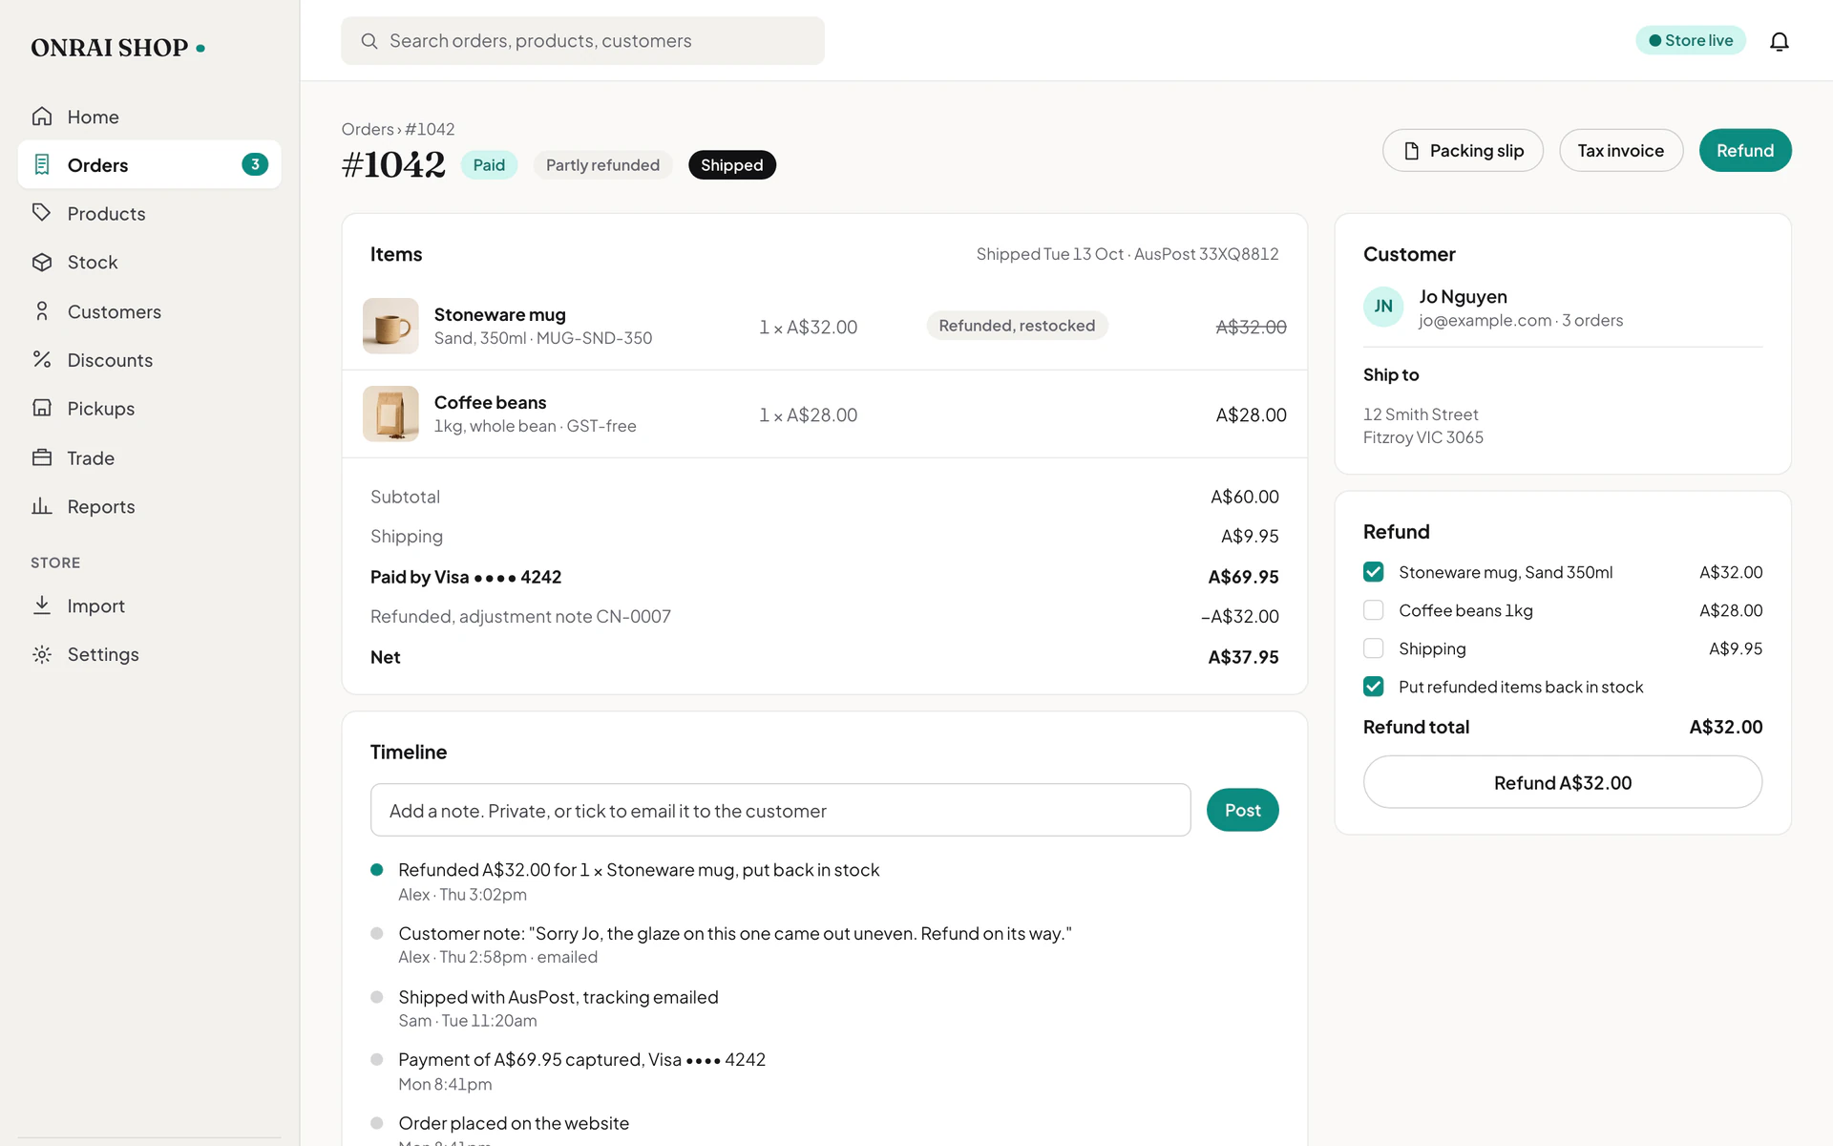Open Import page
The image size is (1833, 1146).
click(x=150, y=605)
